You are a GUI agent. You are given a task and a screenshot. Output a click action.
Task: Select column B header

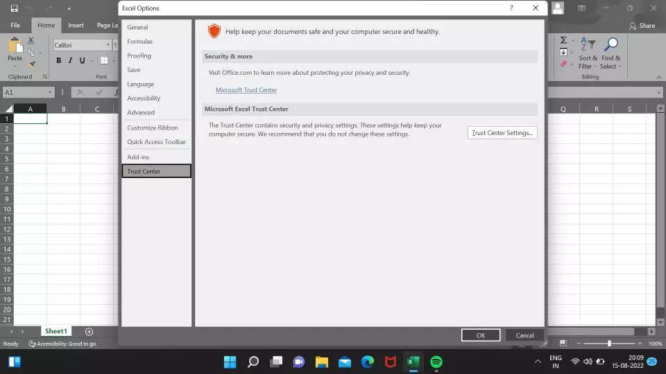point(64,109)
